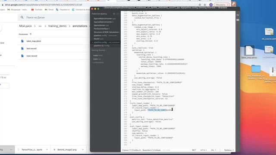Select label_map.pbtxt file on desktop

[x=249, y=52]
